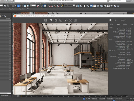Click the Corona VFB region render icon
Image resolution: width=134 pixels, height=101 pixels.
pyautogui.click(x=65, y=20)
